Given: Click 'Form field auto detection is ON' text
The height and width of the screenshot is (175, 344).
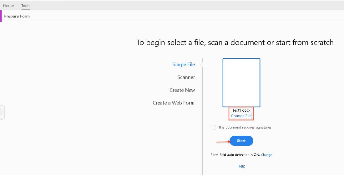Looking at the screenshot, I should [x=235, y=155].
